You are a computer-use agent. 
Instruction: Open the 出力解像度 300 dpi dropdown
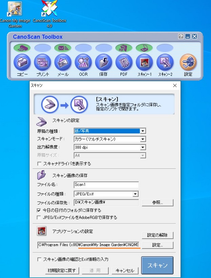point(142,147)
